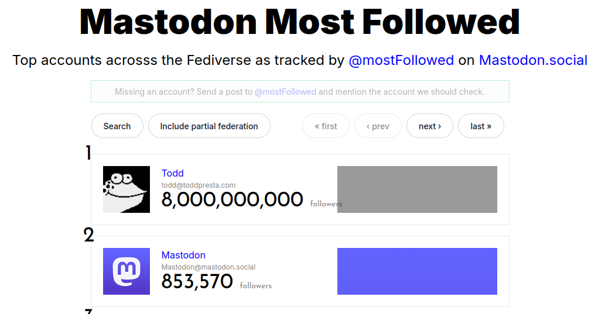Image resolution: width=605 pixels, height=314 pixels.
Task: Toggle Include partial federation
Action: [209, 126]
